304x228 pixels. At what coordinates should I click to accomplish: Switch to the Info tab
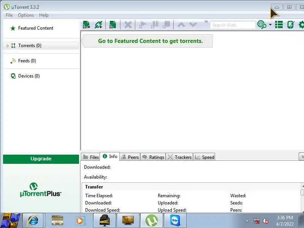tap(110, 157)
